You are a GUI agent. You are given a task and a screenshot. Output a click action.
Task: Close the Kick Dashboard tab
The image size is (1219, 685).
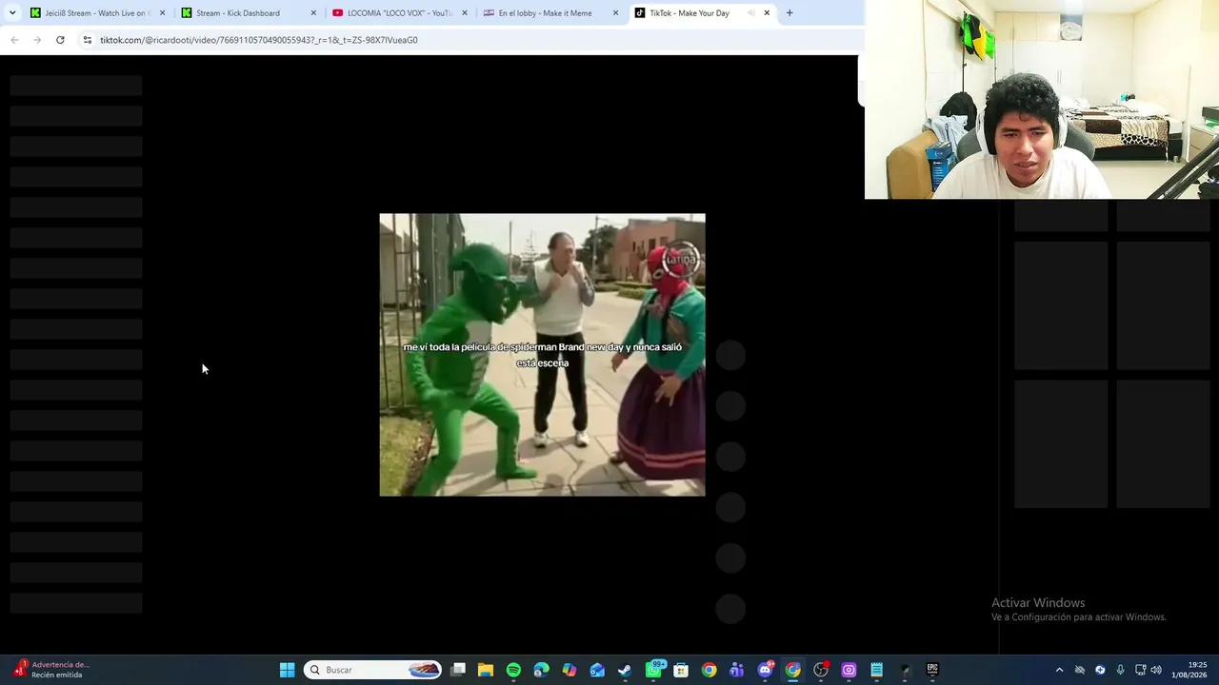[313, 13]
